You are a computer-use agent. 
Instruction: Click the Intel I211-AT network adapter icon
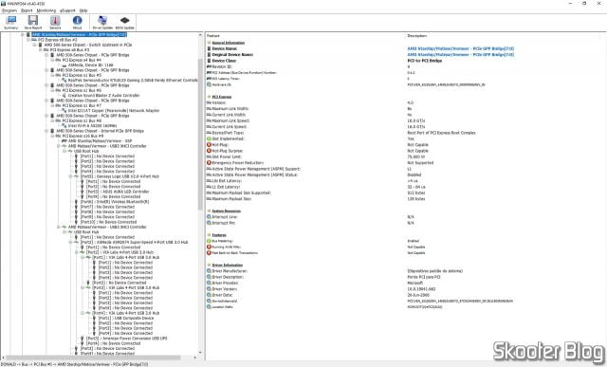point(64,110)
